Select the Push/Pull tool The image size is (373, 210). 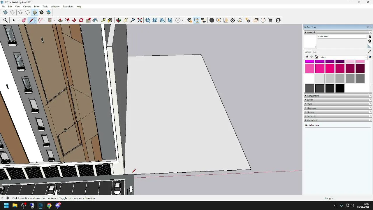point(60,20)
